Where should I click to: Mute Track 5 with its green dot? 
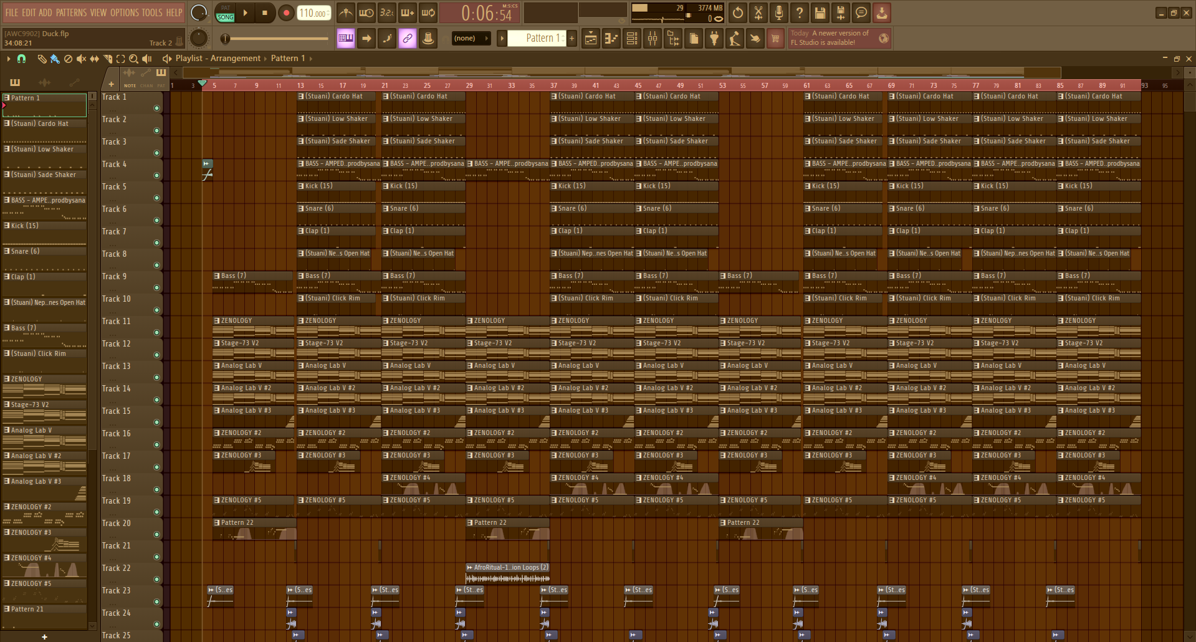tap(156, 198)
